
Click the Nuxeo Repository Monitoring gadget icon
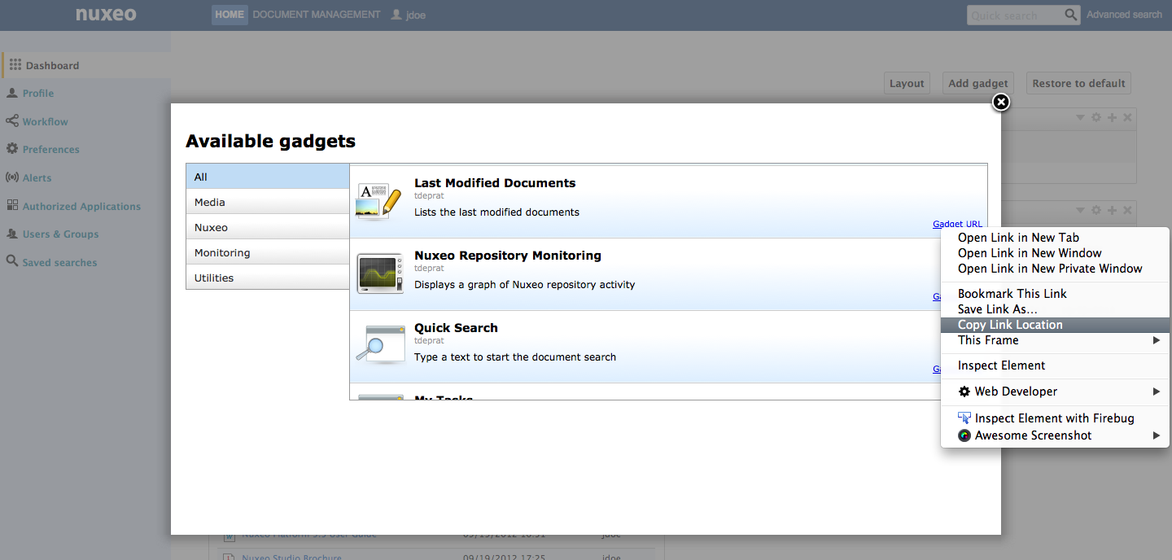point(379,273)
